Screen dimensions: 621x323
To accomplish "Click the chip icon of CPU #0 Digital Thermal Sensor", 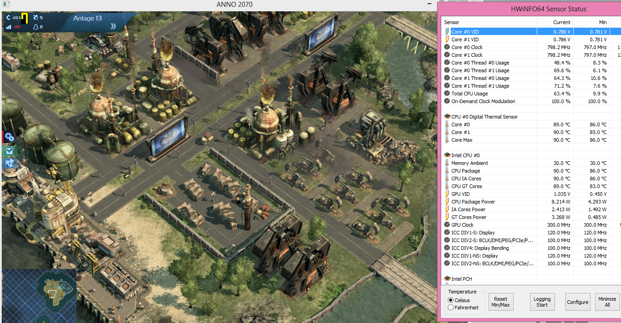I will 447,117.
